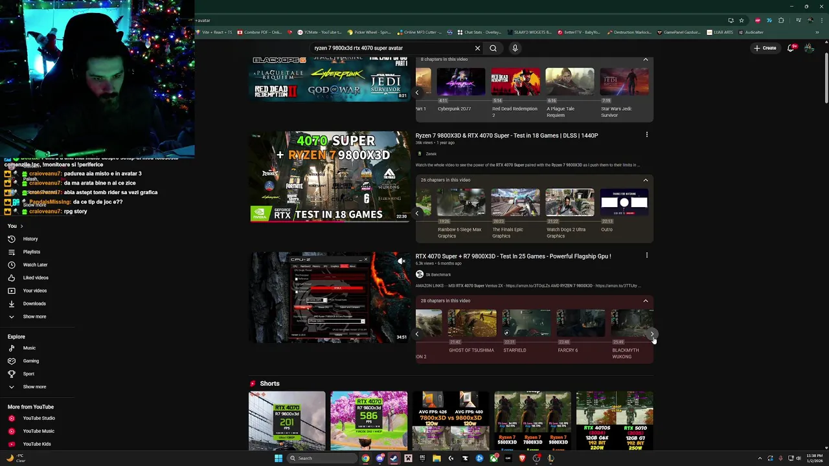This screenshot has height=466, width=829.
Task: Start voice search with microphone icon
Action: pyautogui.click(x=515, y=48)
